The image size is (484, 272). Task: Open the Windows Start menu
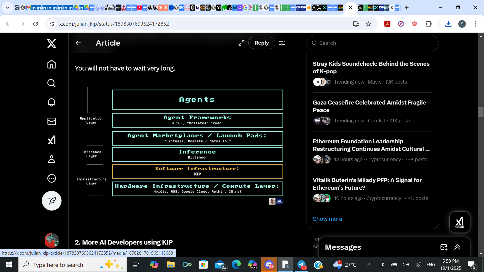pos(9,264)
